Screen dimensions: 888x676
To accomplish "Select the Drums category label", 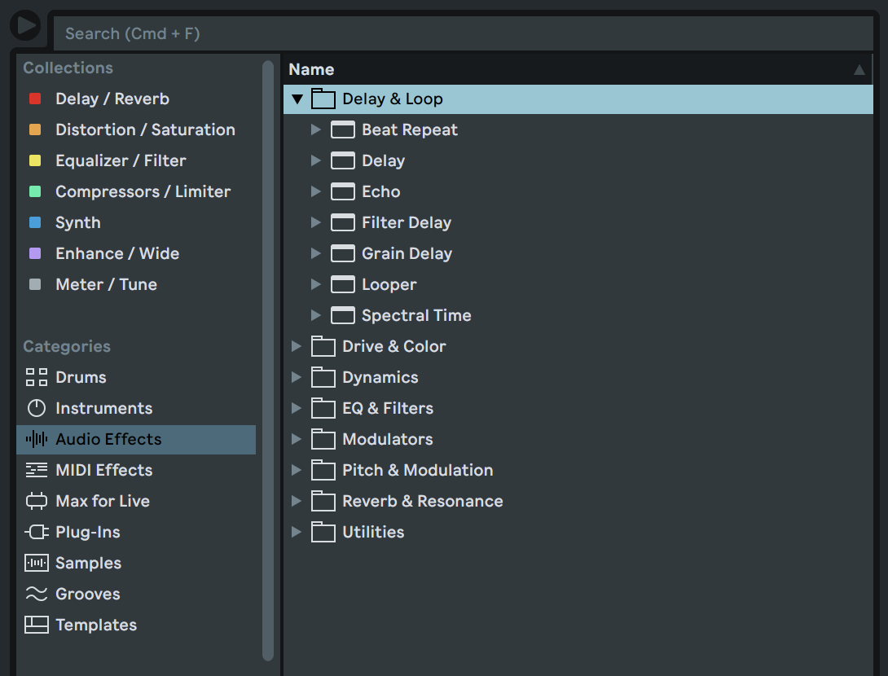I will pos(81,377).
